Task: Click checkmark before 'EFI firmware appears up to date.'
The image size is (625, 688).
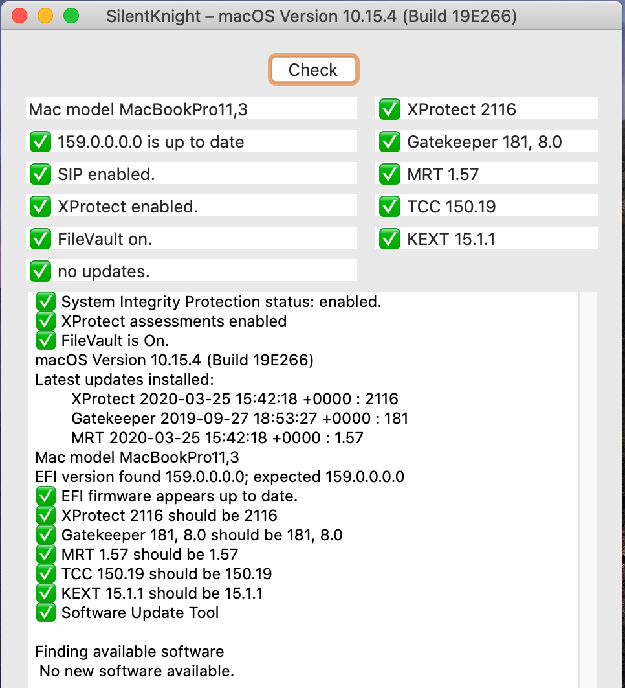Action: pyautogui.click(x=45, y=496)
